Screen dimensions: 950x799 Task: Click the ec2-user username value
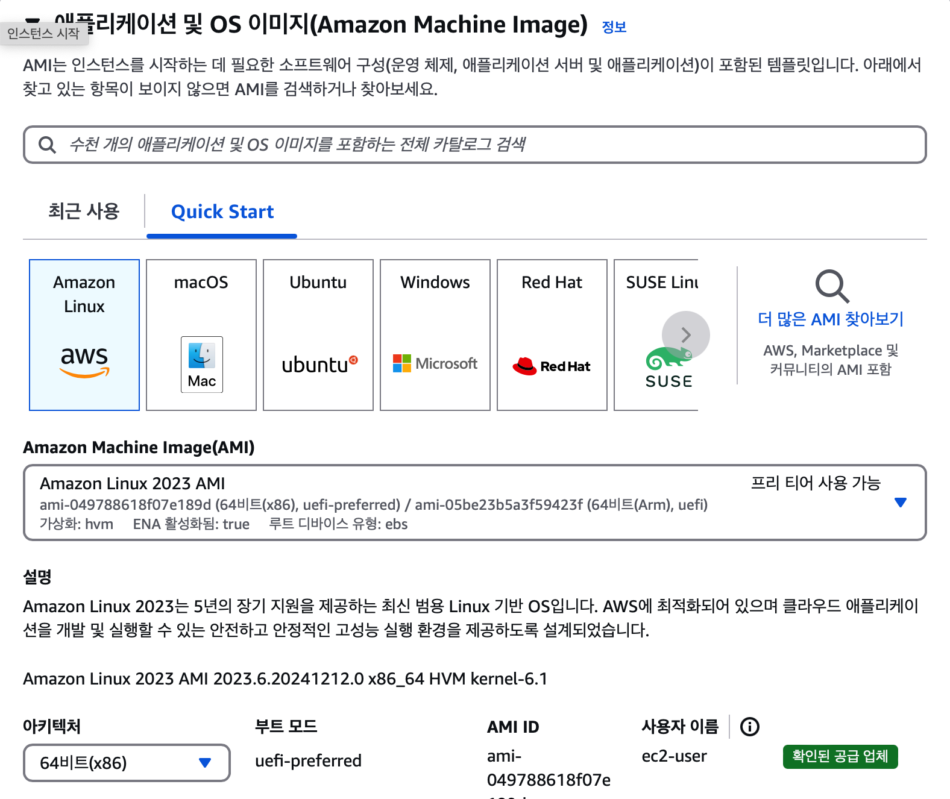tap(674, 756)
